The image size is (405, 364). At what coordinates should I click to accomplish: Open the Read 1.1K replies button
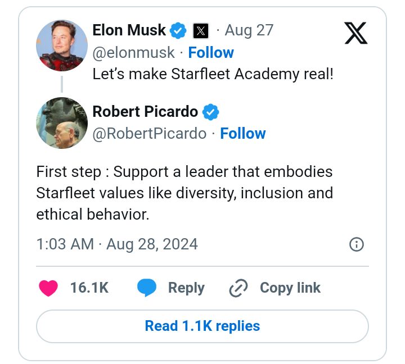tap(202, 326)
